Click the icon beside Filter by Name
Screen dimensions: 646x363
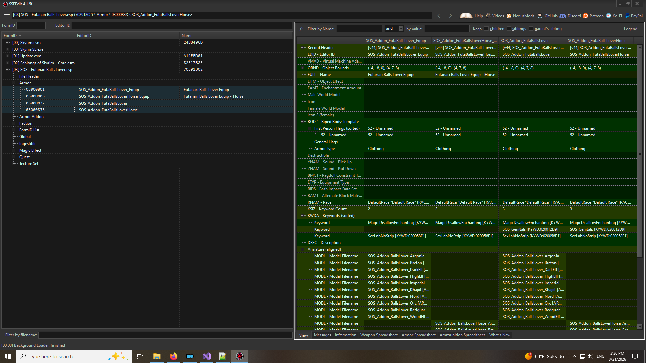301,29
